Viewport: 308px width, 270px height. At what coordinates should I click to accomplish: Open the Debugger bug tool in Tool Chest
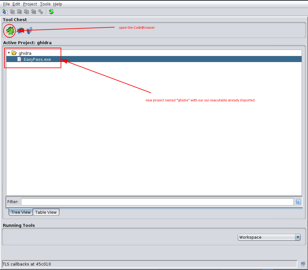coord(20,31)
